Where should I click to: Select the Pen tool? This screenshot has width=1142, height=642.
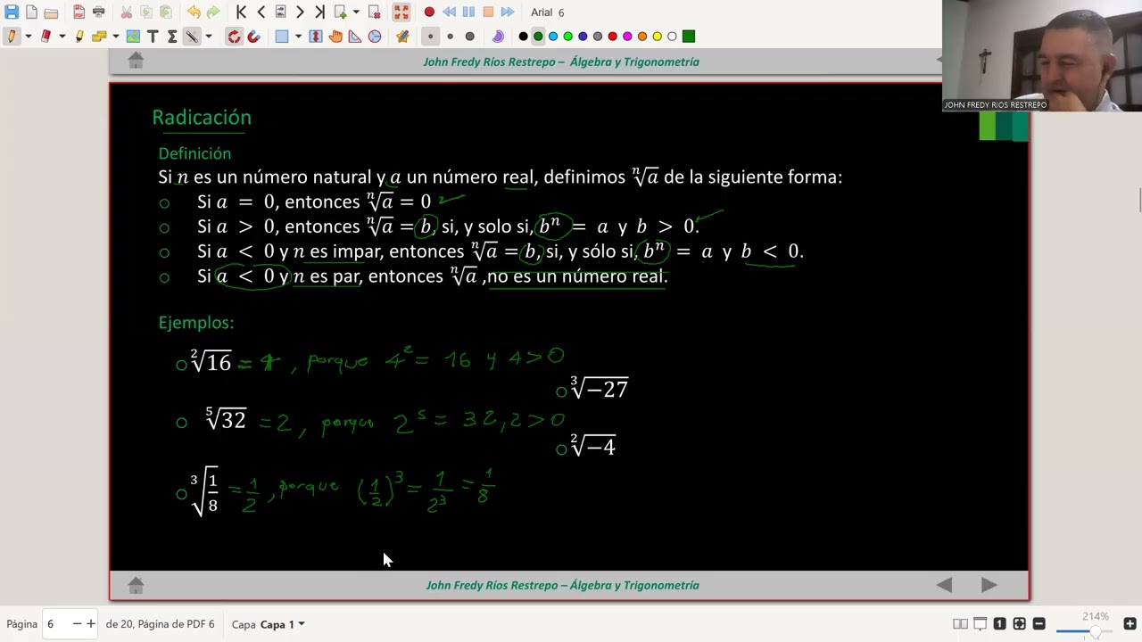12,37
